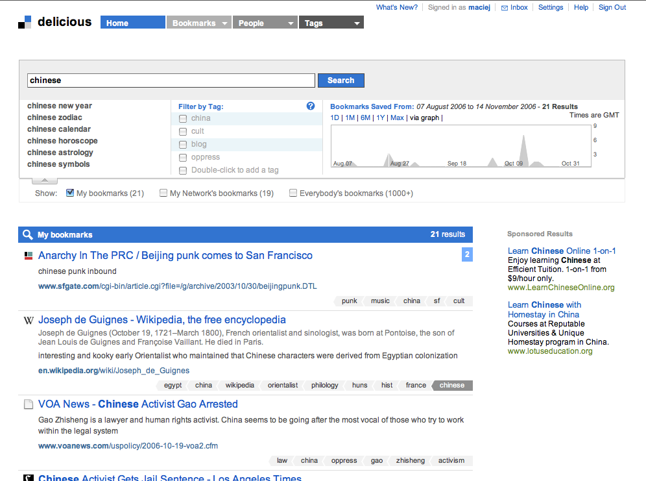Check the cult tag filter

(183, 132)
